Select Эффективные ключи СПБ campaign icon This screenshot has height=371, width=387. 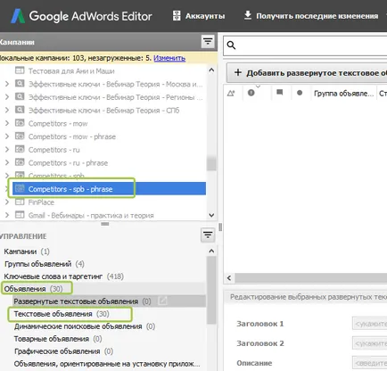click(x=20, y=110)
